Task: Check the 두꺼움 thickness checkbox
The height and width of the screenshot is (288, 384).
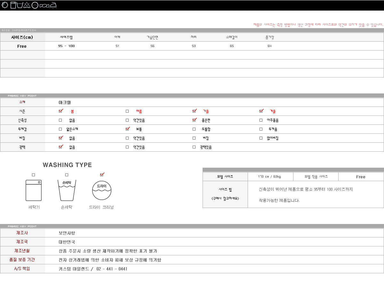Action: pyautogui.click(x=261, y=129)
